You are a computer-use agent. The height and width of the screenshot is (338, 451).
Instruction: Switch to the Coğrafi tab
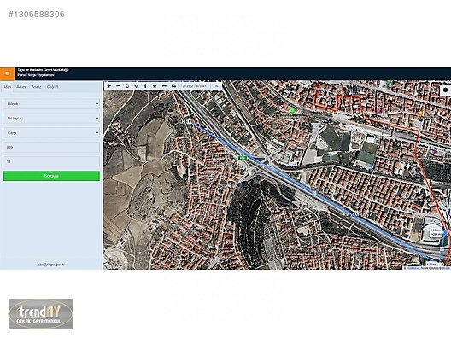(53, 87)
